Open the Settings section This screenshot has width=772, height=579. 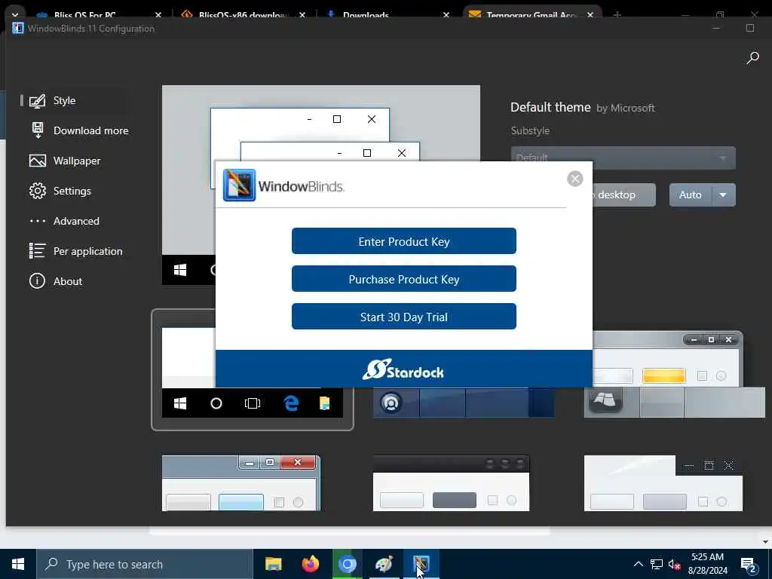click(72, 191)
